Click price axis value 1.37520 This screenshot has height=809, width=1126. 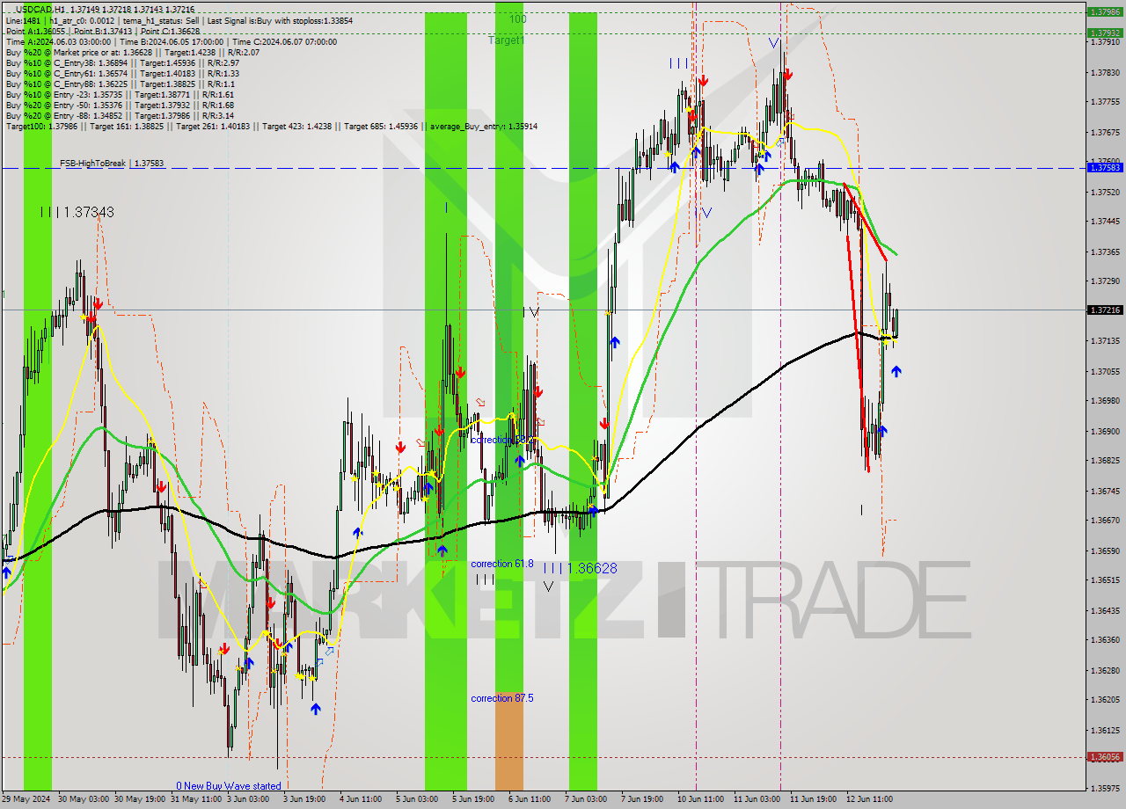[1105, 192]
